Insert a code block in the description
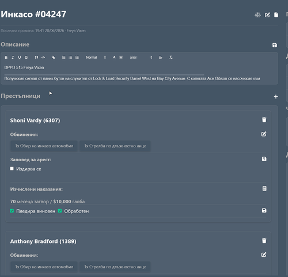 43,58
